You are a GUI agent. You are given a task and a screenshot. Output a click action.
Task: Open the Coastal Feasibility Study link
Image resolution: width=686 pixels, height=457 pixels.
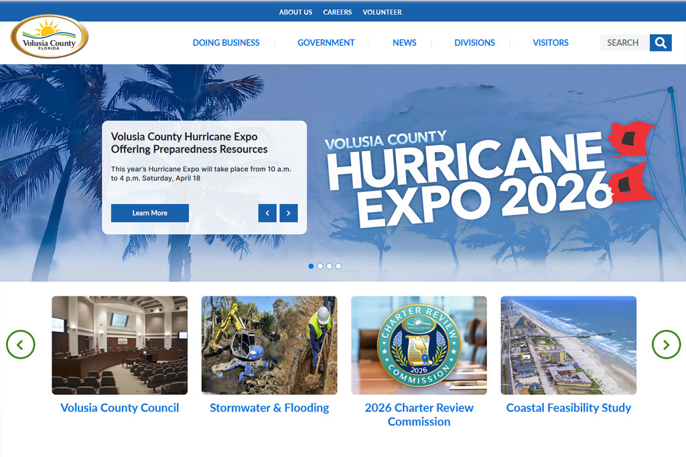pos(569,407)
